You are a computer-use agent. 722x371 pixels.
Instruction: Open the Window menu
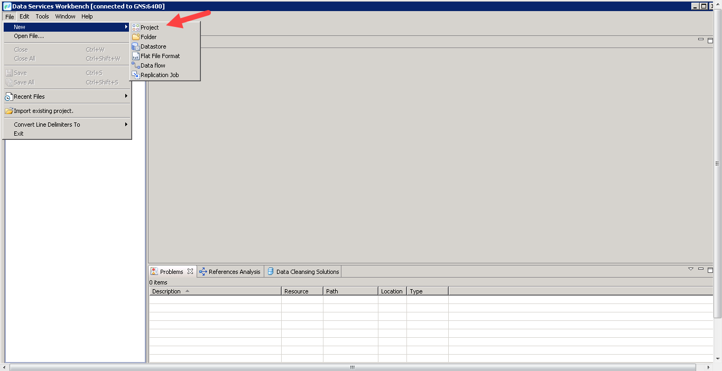(x=66, y=16)
